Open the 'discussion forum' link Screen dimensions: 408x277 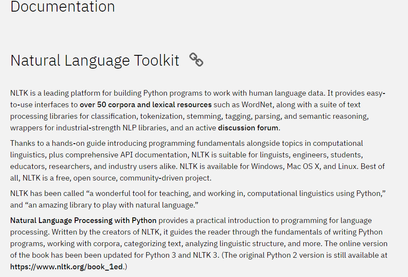pos(248,128)
